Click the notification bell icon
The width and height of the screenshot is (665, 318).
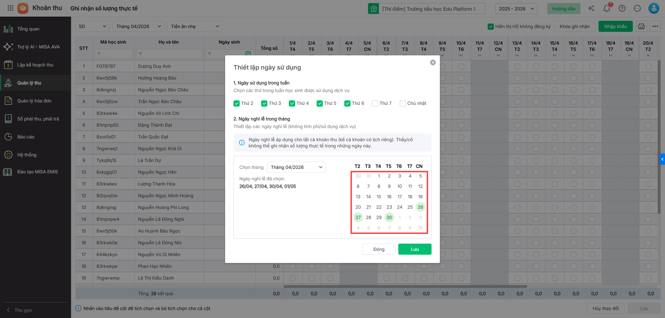[606, 8]
